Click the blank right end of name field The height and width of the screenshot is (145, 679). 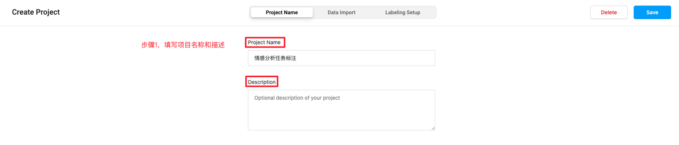pos(390,58)
